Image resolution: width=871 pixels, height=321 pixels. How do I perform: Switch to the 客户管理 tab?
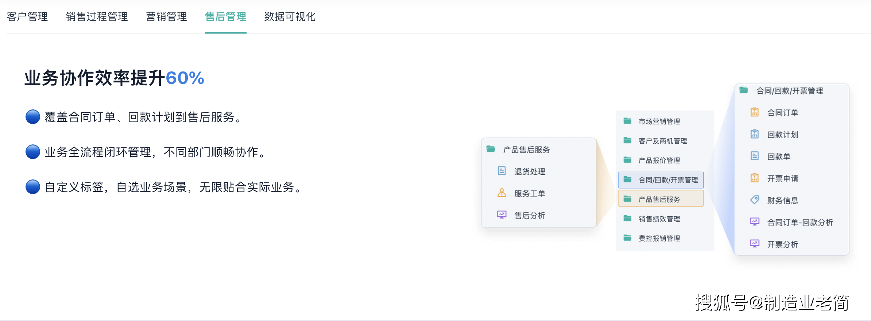click(x=27, y=17)
